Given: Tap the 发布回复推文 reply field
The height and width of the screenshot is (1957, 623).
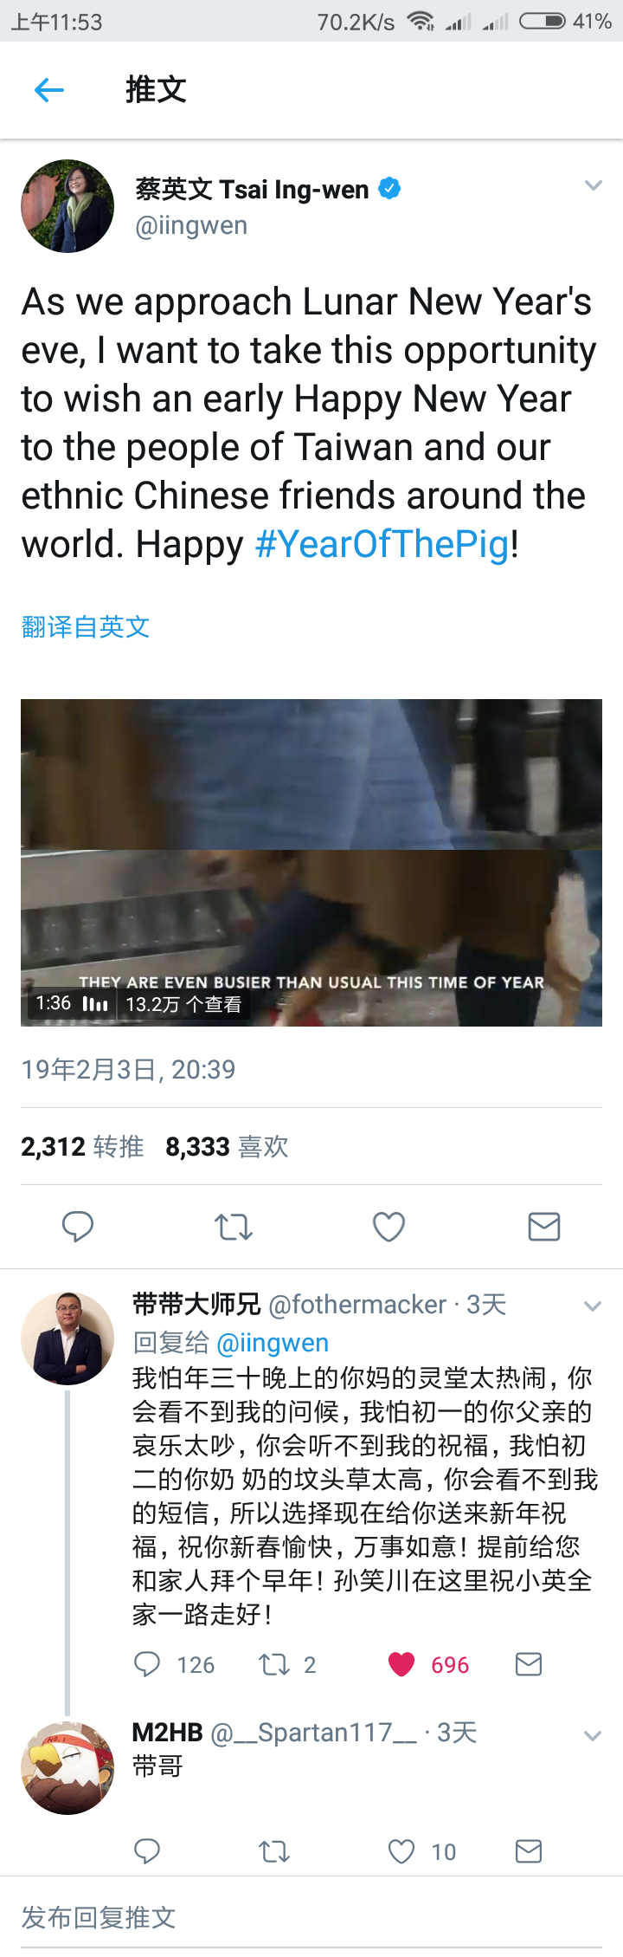Looking at the screenshot, I should coord(311,1917).
